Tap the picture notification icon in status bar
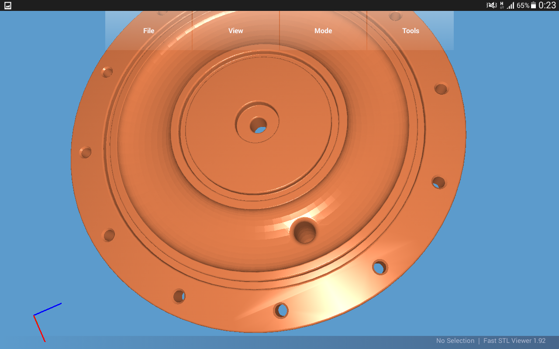Image resolution: width=559 pixels, height=349 pixels. pyautogui.click(x=8, y=6)
